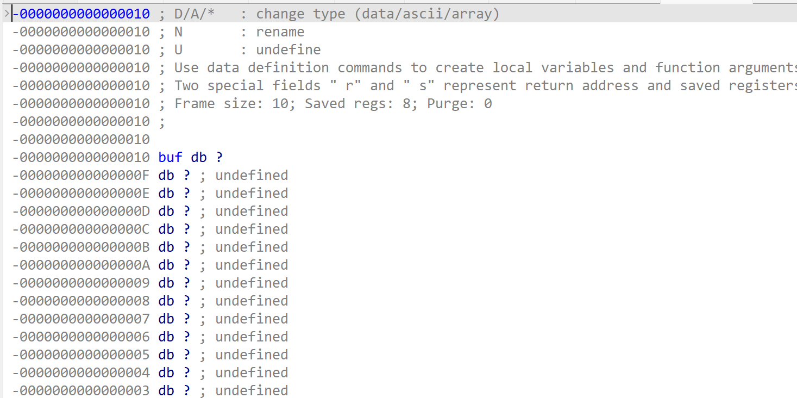Click the 'U : undefine' comment line

click(166, 49)
